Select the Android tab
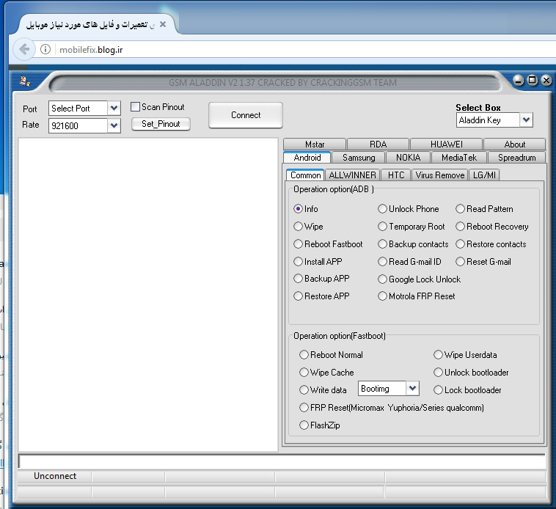556x509 pixels. [307, 158]
